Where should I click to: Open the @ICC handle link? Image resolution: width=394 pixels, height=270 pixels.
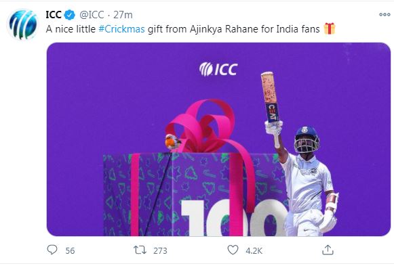[92, 15]
